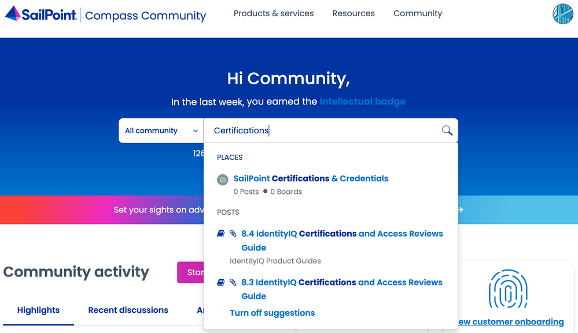Expand the All community scope dropdown
The image size is (578, 333).
pos(161,130)
